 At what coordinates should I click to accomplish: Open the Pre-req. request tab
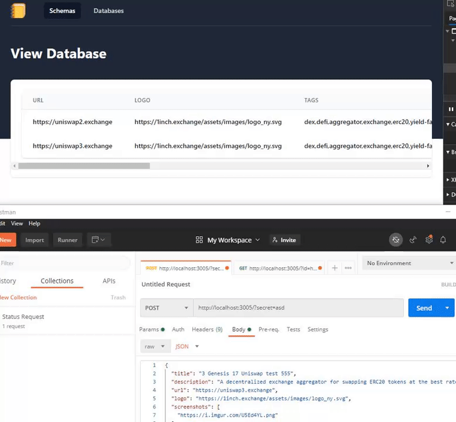(268, 329)
